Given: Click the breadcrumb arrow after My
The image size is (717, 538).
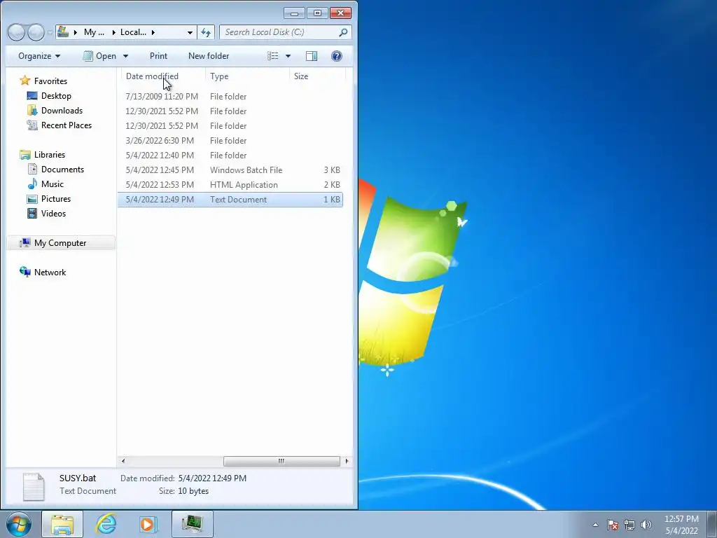Looking at the screenshot, I should coord(114,32).
